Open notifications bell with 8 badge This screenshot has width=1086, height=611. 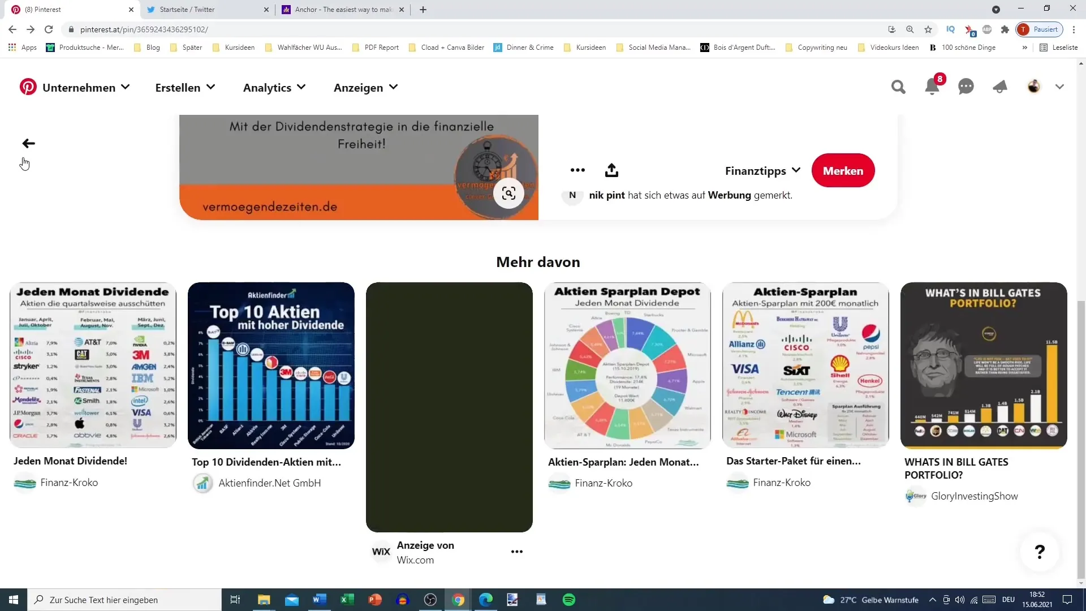(x=932, y=86)
